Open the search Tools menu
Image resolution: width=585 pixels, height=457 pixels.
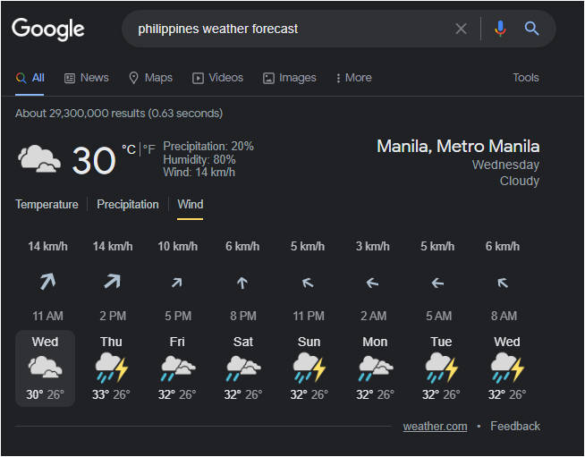pos(525,78)
